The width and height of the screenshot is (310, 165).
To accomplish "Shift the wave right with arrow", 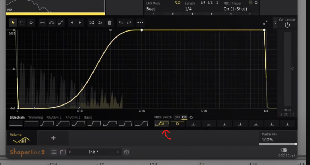I will point(80,23).
